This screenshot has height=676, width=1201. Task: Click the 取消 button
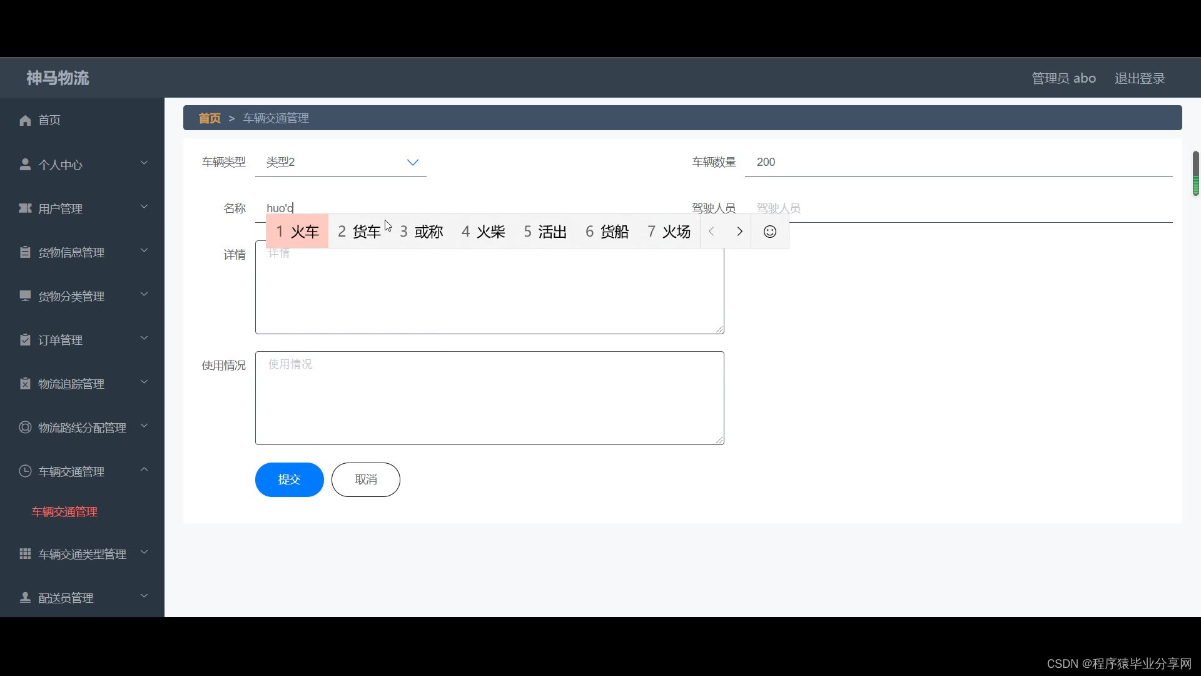pyautogui.click(x=366, y=479)
